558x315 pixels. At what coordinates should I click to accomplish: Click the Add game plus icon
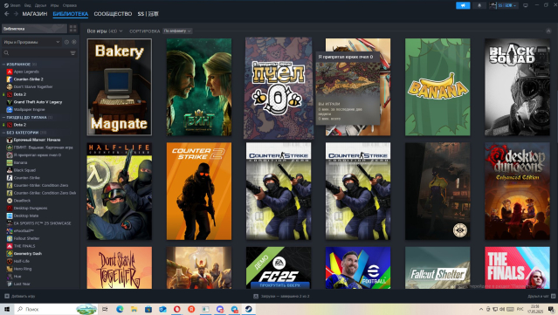pos(7,296)
